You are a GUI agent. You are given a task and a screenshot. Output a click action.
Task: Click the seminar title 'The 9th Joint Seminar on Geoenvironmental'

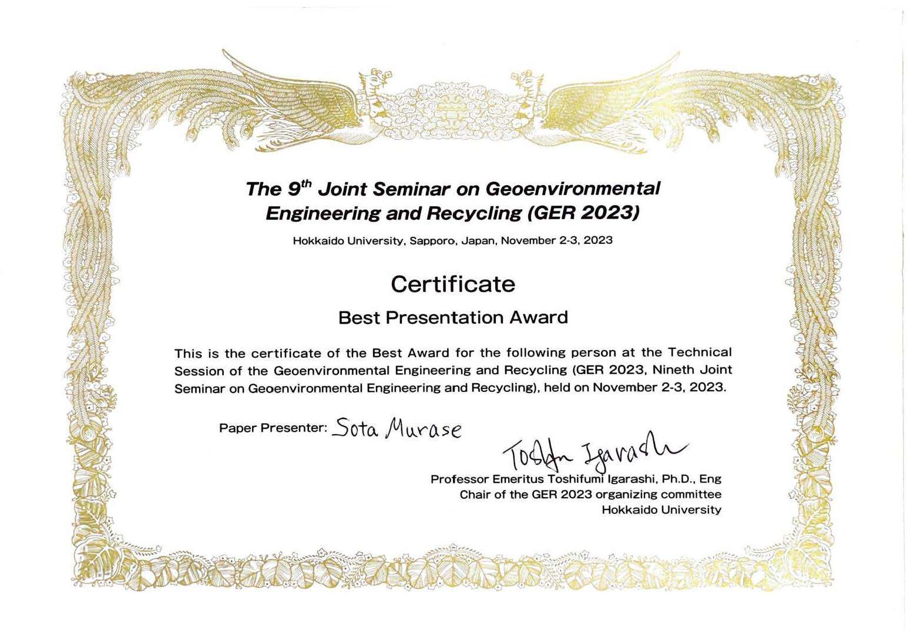pyautogui.click(x=453, y=189)
